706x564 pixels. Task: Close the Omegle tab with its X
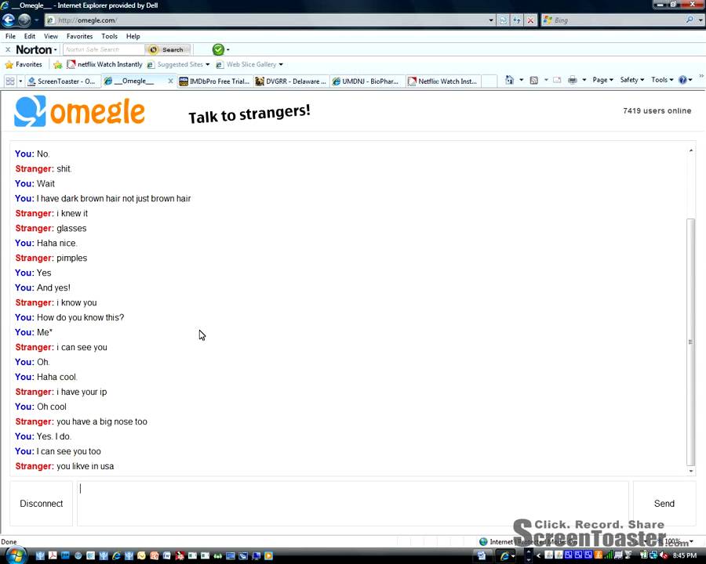pyautogui.click(x=170, y=81)
